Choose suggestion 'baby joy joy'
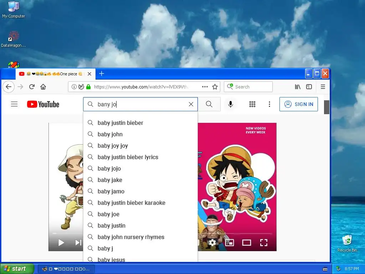 140,146
